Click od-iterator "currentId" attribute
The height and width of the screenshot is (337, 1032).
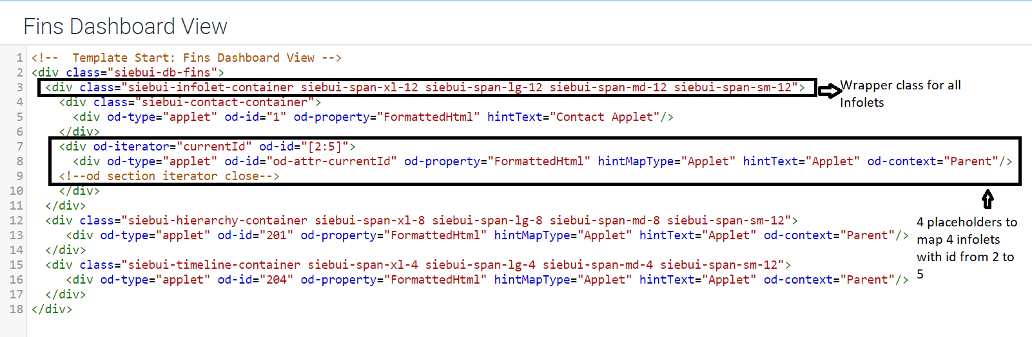coord(173,147)
